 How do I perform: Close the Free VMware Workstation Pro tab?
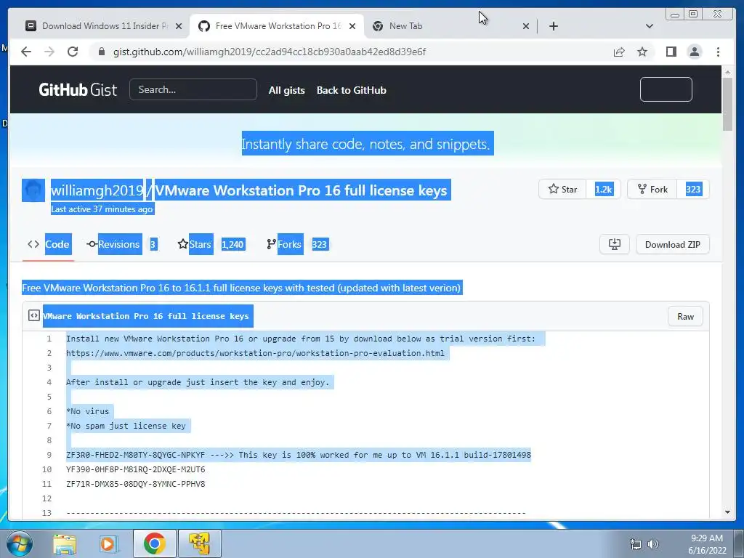point(352,27)
